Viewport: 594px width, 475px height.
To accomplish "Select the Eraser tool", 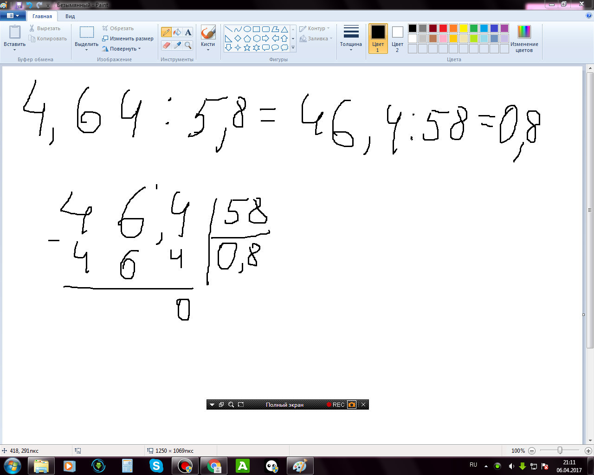I will (x=166, y=45).
